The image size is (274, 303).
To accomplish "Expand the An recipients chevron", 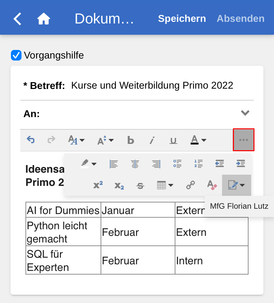I will 245,113.
